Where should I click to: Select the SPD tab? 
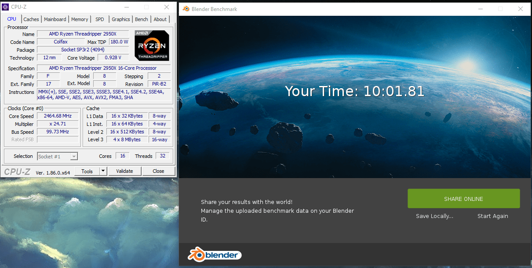(x=100, y=19)
